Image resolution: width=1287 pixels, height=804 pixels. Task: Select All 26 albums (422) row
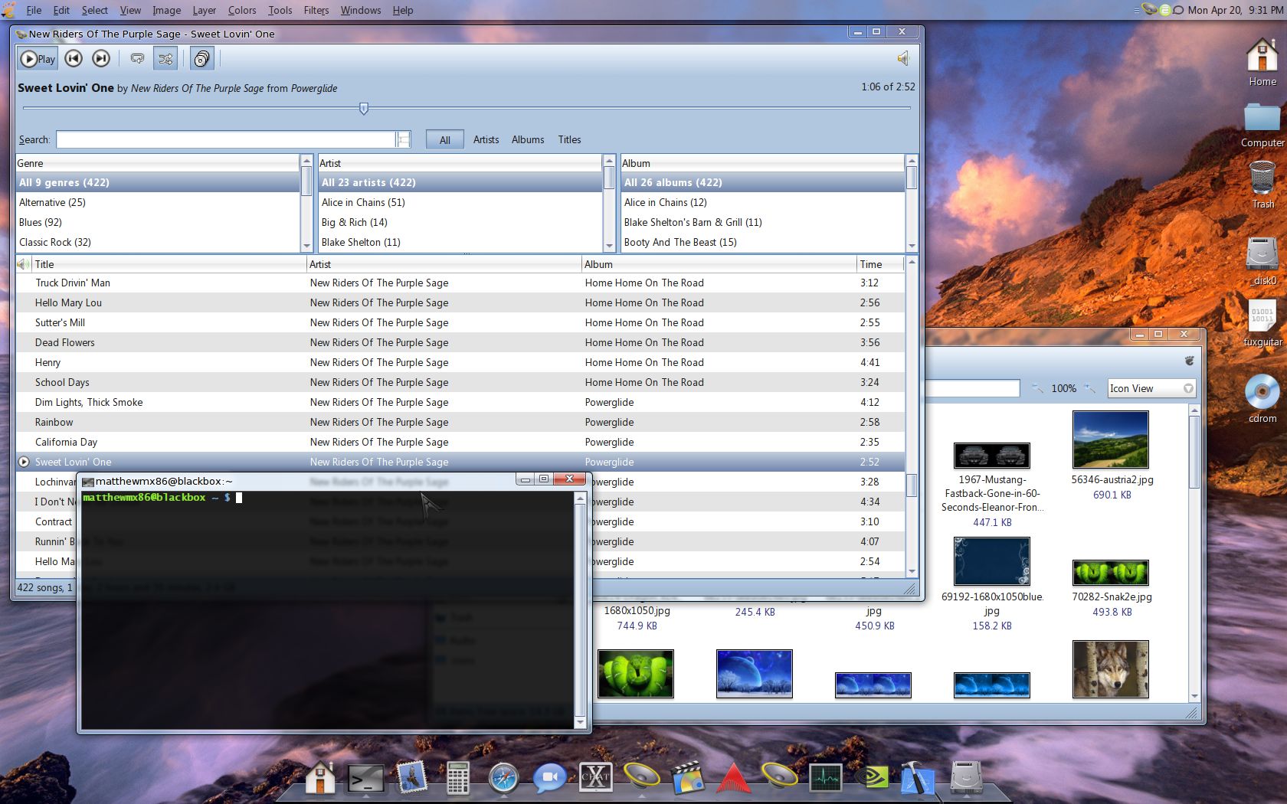tap(763, 183)
